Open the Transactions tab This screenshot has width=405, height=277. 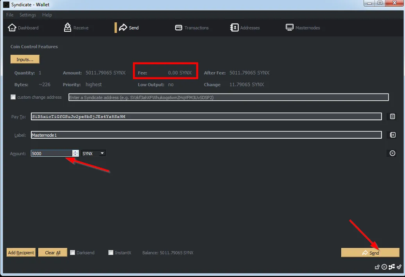point(192,28)
